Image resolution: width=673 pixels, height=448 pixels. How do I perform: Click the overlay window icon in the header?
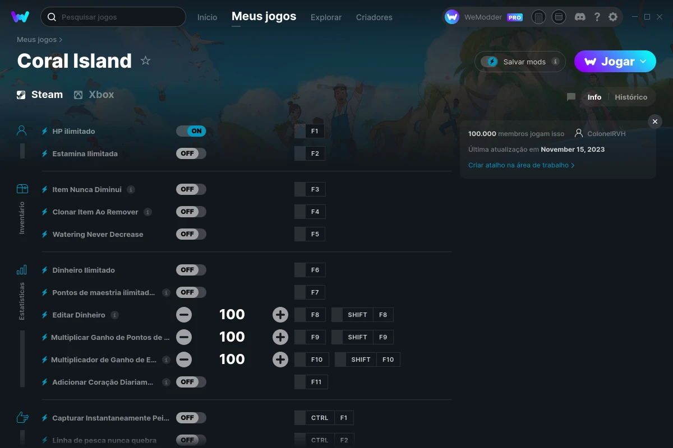(559, 17)
